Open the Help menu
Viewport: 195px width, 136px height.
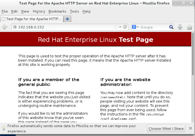tap(86, 11)
